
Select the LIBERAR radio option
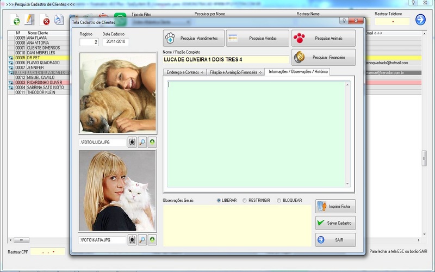tap(219, 200)
